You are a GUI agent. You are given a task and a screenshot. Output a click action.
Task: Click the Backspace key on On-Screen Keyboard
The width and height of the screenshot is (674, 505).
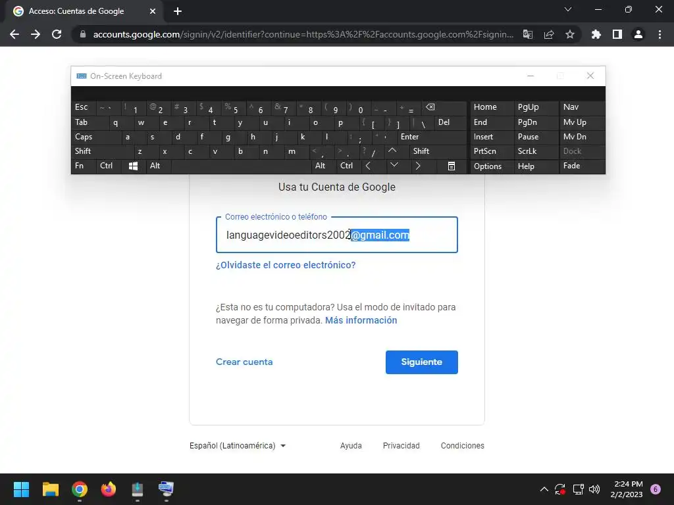[x=430, y=107]
